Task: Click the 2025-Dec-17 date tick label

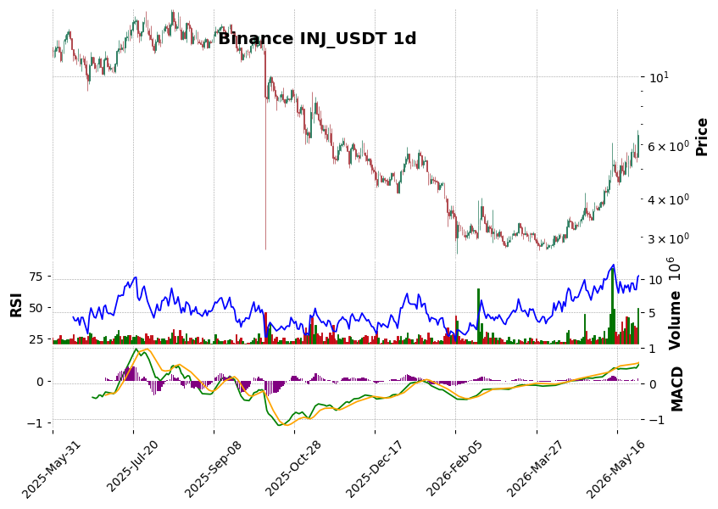Action: pyautogui.click(x=374, y=471)
